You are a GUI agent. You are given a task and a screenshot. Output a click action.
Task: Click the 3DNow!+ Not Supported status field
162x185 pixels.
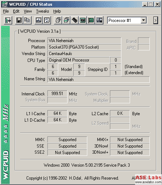130,153
